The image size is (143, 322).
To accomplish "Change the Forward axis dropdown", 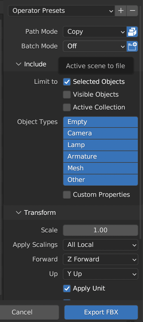I will click(100, 259).
